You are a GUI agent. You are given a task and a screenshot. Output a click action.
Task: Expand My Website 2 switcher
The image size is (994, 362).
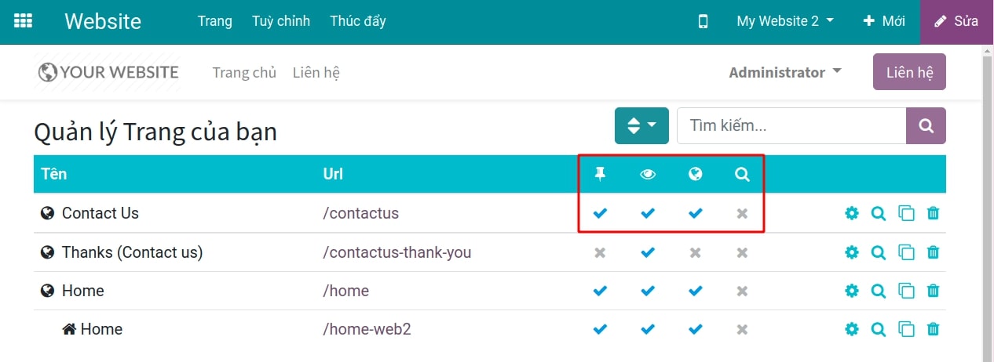point(785,21)
